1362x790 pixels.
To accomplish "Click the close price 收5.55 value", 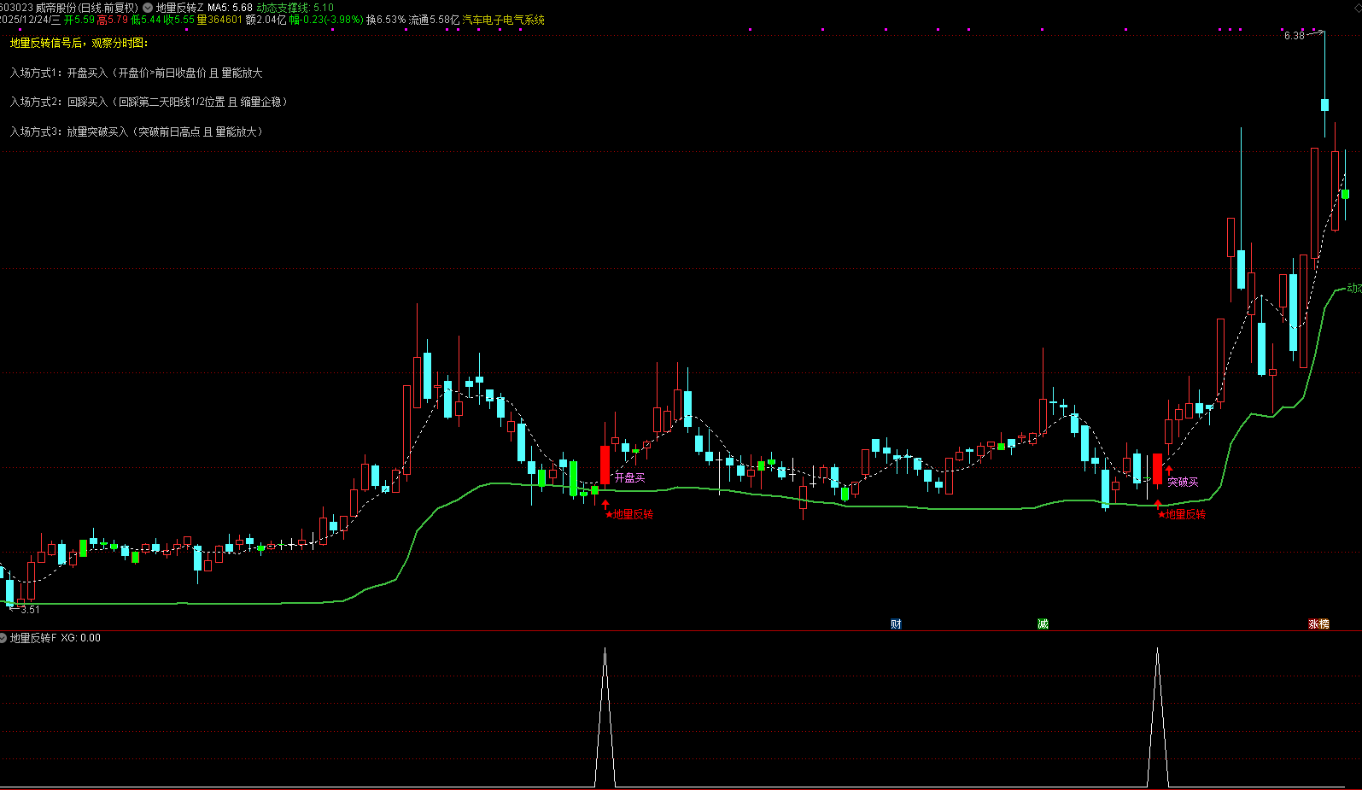I will 179,20.
